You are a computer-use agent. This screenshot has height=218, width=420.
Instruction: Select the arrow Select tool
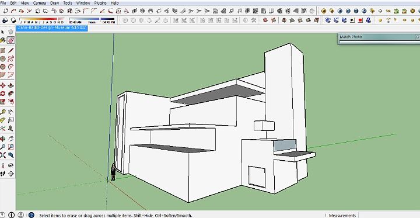[3, 32]
